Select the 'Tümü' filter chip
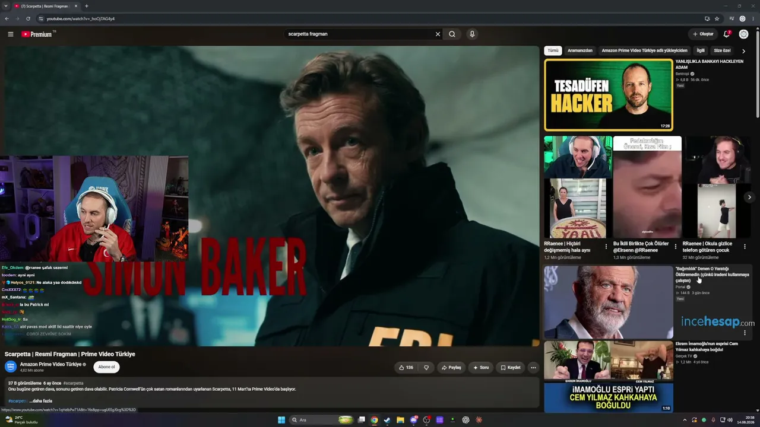The height and width of the screenshot is (427, 760). [x=553, y=50]
